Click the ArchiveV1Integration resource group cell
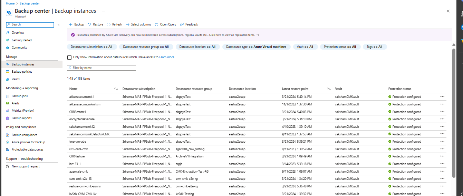 click(x=190, y=156)
